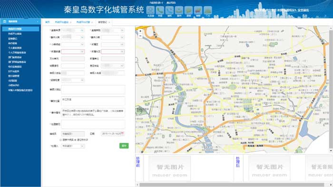The width and height of the screenshot is (333, 187).
Task: Close the third tab with its x
Action: click(x=92, y=22)
